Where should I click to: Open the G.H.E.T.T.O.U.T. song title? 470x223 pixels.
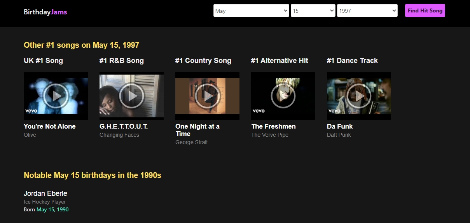(124, 126)
